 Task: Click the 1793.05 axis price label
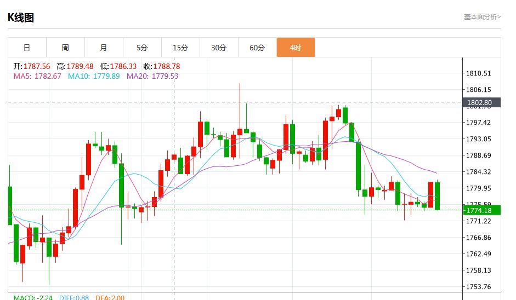click(479, 139)
